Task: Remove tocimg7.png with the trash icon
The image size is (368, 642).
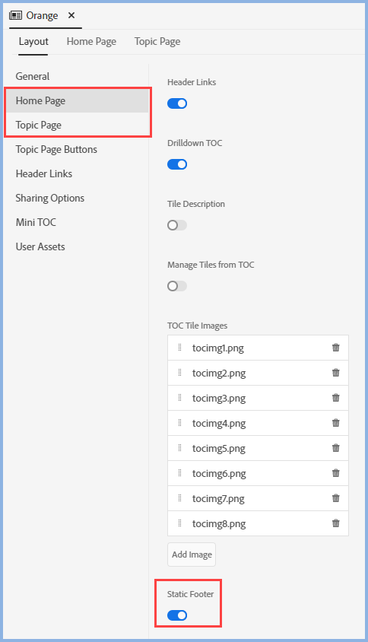Action: coord(335,498)
